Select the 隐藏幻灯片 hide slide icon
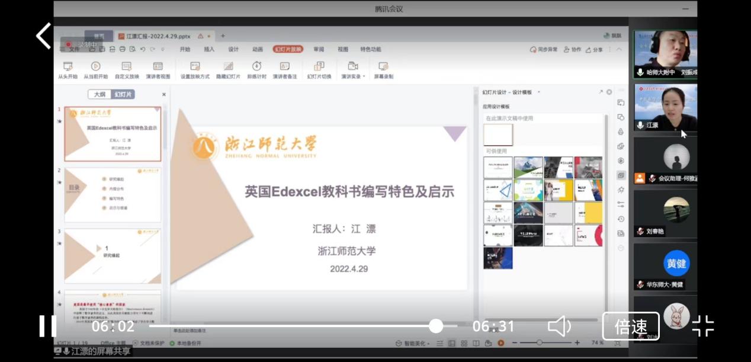 [228, 66]
